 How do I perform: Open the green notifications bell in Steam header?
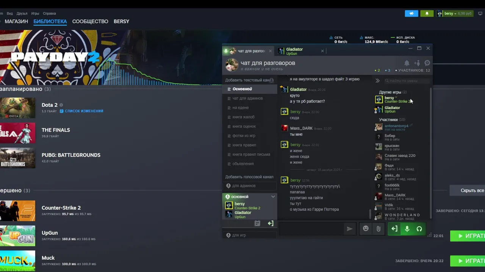(x=427, y=14)
